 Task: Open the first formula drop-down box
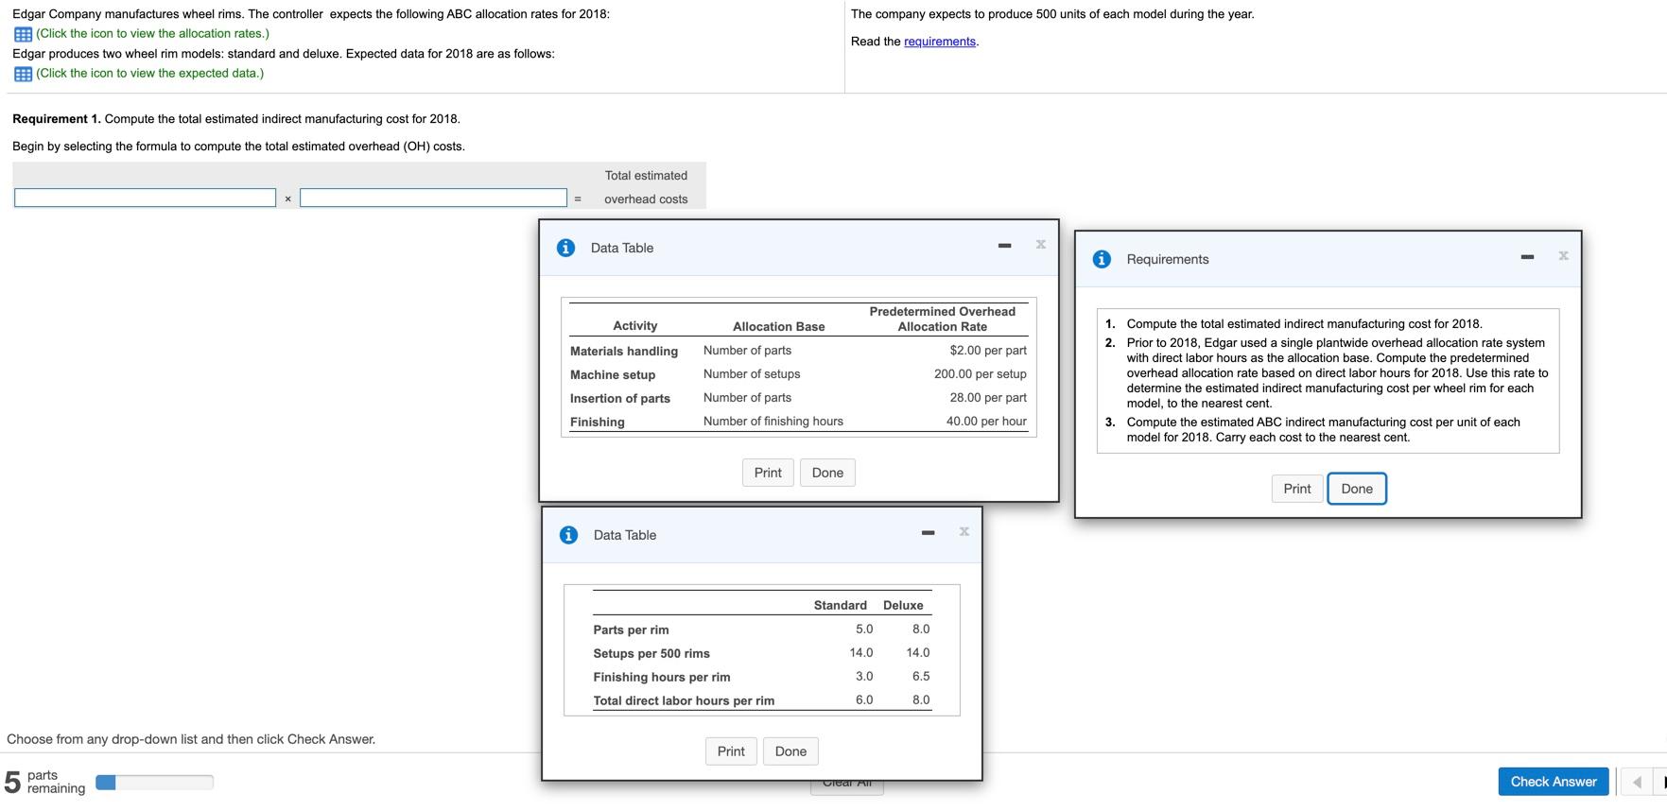pos(145,198)
